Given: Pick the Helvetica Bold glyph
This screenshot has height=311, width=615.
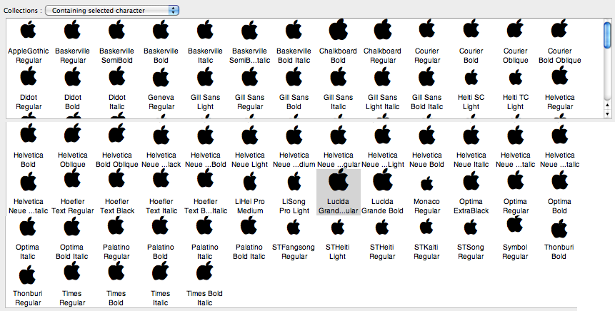Looking at the screenshot, I should point(29,134).
